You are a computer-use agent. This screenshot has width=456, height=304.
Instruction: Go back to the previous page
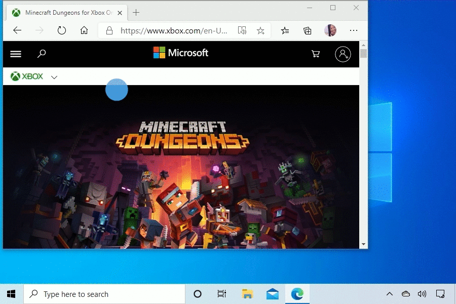click(17, 30)
